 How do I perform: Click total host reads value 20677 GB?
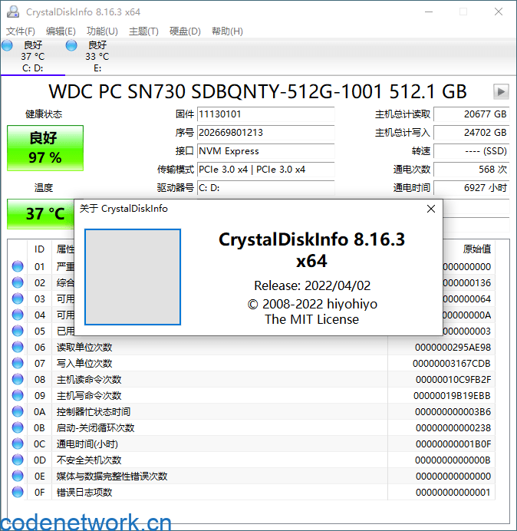point(471,114)
